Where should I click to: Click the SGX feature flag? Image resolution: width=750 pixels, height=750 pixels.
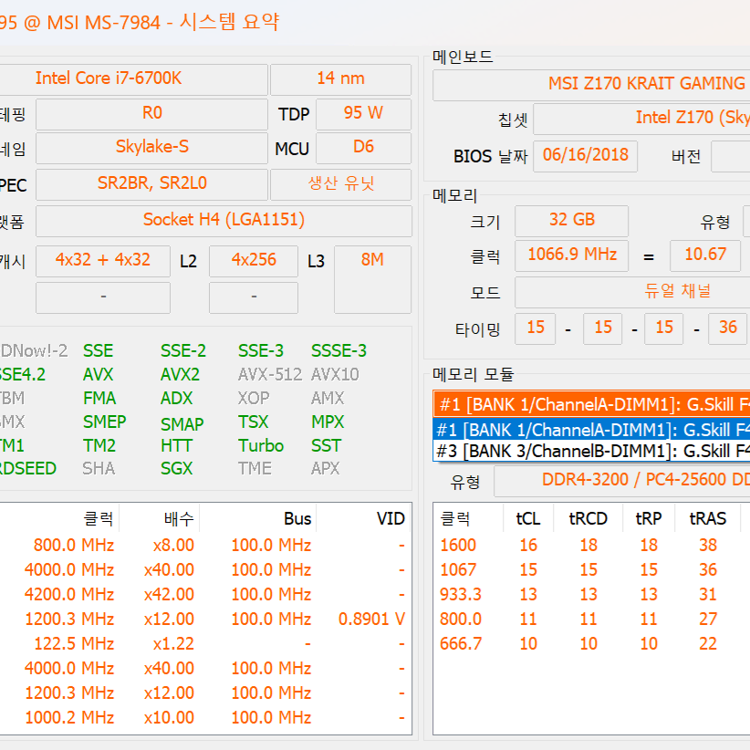point(176,468)
